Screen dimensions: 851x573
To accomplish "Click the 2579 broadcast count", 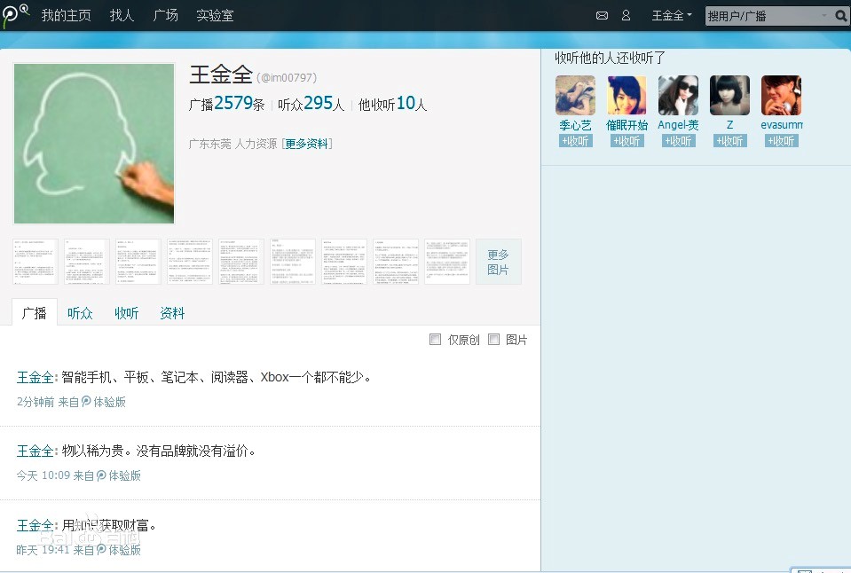I will (x=233, y=103).
